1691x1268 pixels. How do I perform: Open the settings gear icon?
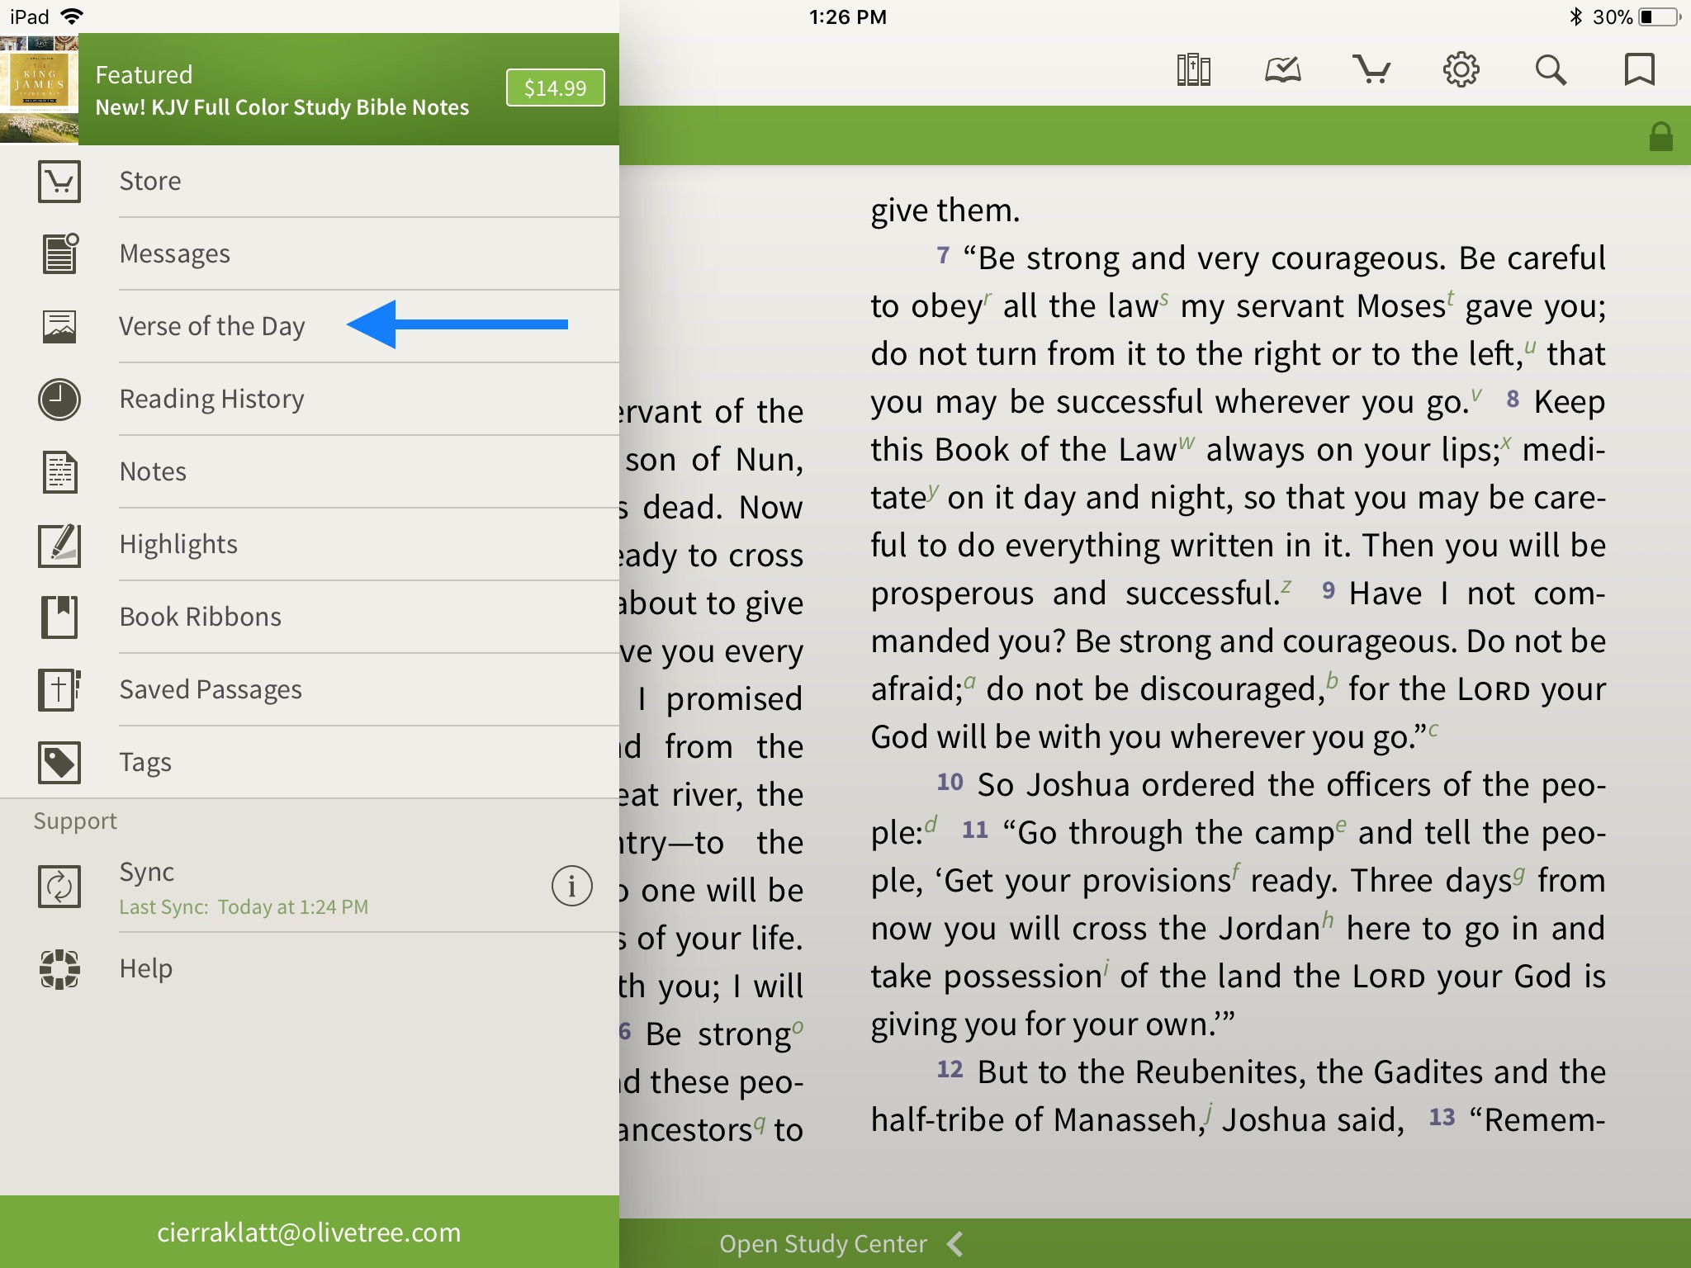click(1461, 70)
